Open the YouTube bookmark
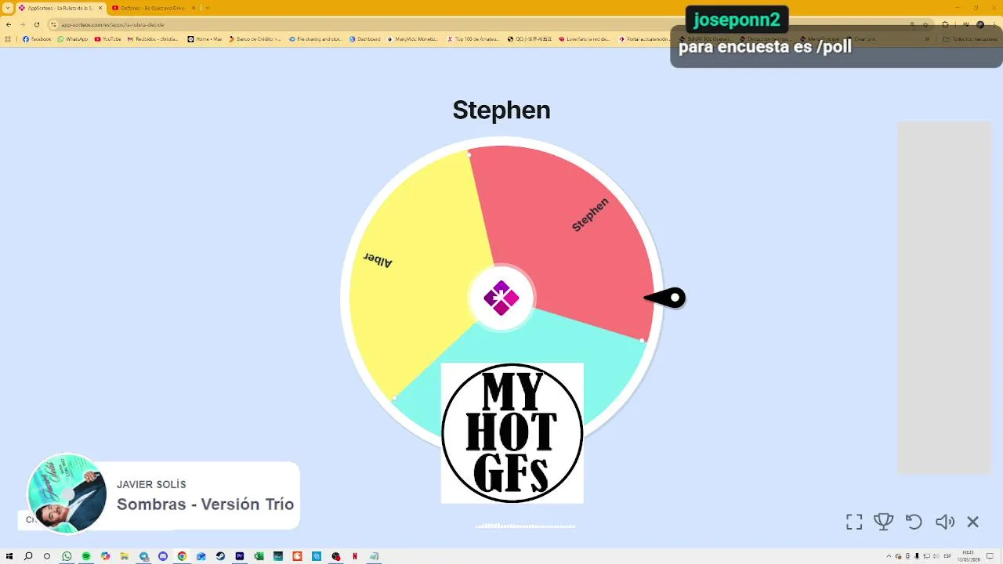The width and height of the screenshot is (1003, 564). [x=108, y=38]
